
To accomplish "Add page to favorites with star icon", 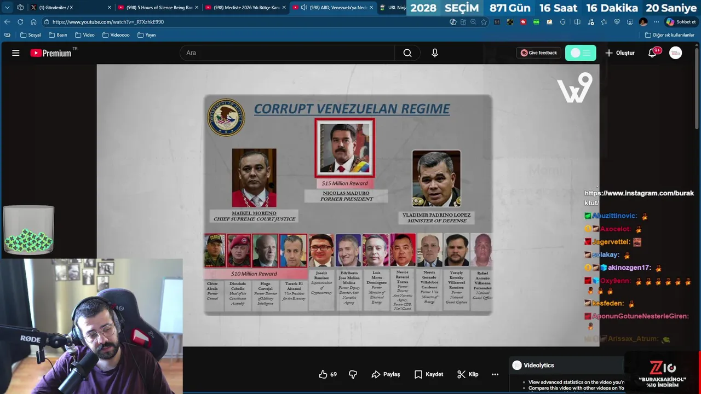I will click(484, 22).
